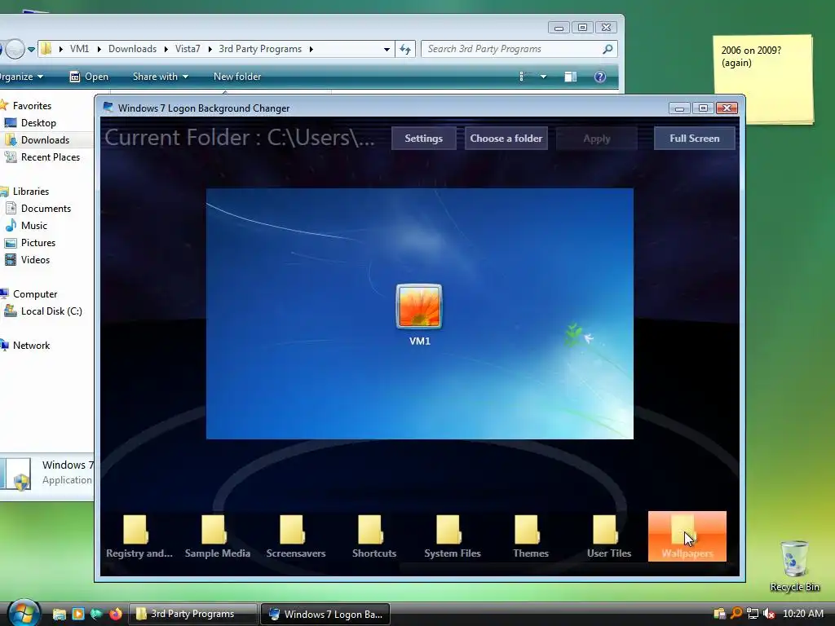The image size is (835, 626).
Task: Select Local Disk (C:)
Action: tap(51, 311)
